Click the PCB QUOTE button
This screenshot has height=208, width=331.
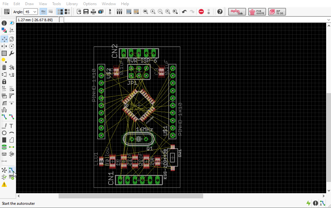click(257, 12)
